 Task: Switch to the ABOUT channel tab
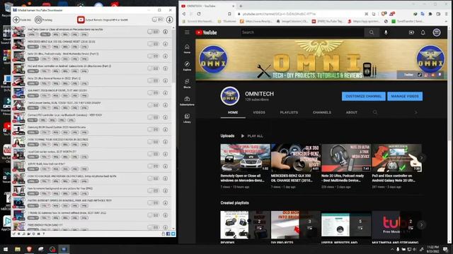[352, 112]
